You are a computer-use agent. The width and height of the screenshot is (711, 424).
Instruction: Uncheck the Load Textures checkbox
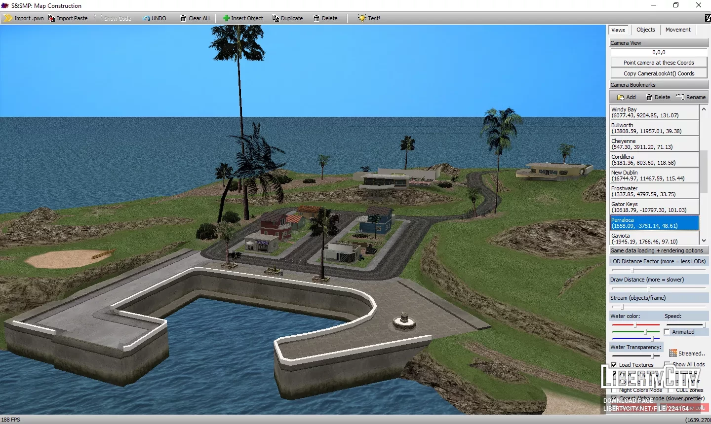[614, 365]
